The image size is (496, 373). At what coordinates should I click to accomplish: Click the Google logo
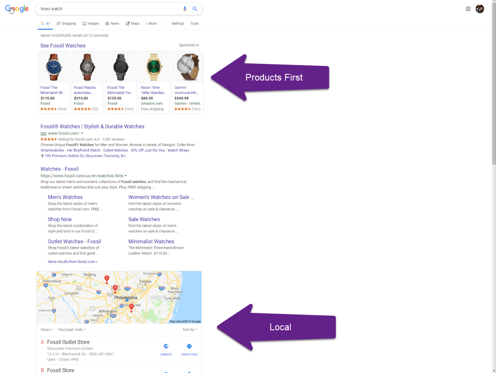tap(17, 9)
